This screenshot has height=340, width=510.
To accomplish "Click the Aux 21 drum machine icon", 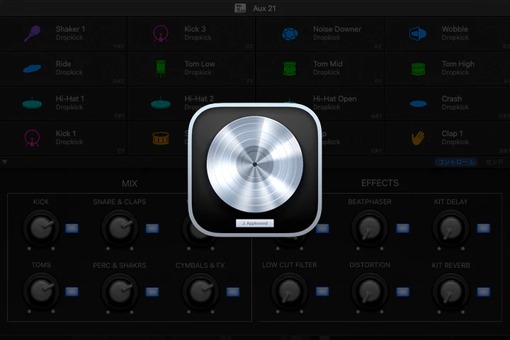I will coord(240,8).
